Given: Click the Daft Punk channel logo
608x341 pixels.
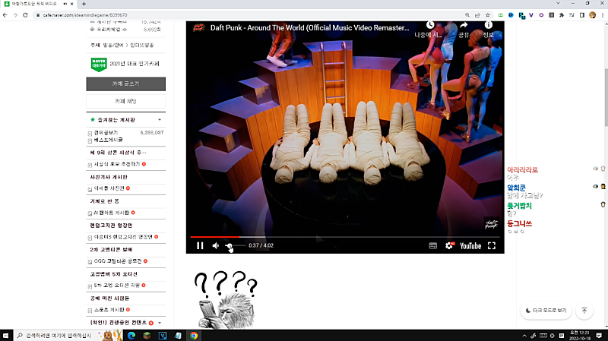Looking at the screenshot, I should pyautogui.click(x=199, y=28).
